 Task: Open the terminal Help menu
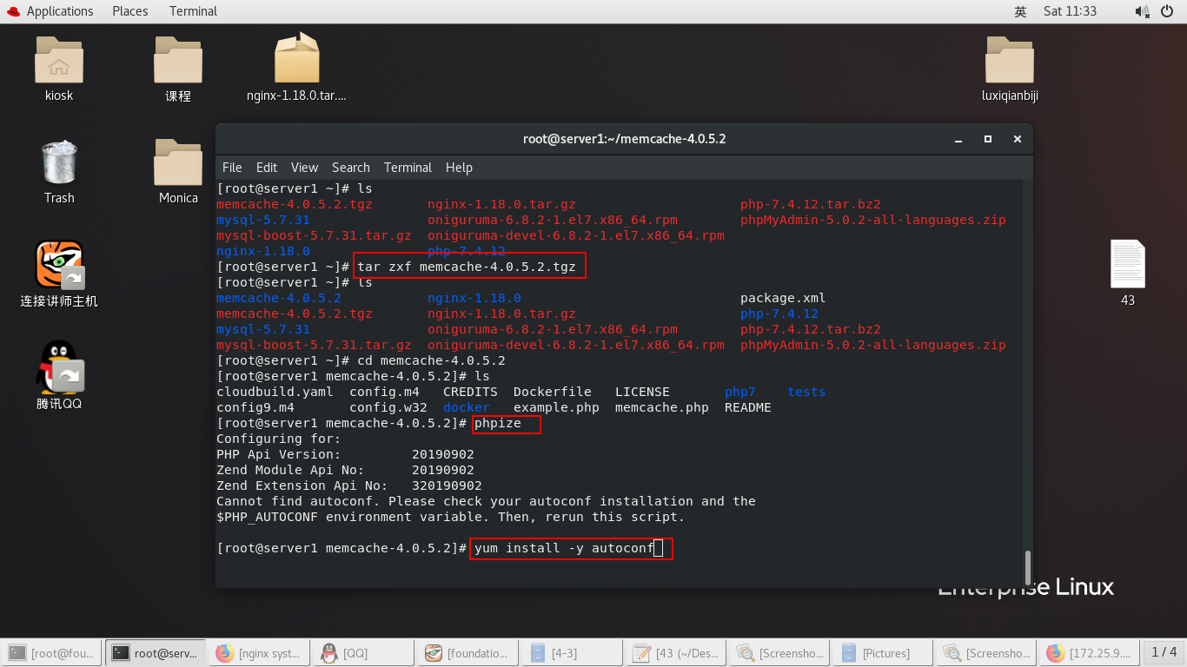tap(459, 168)
